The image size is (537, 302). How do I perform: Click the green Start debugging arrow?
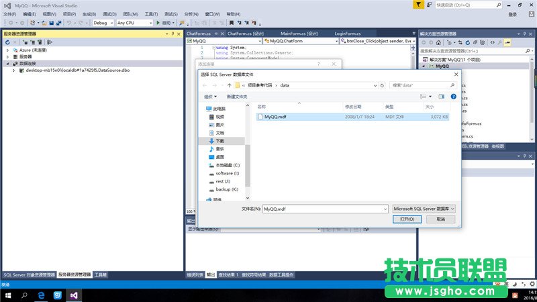(158, 23)
